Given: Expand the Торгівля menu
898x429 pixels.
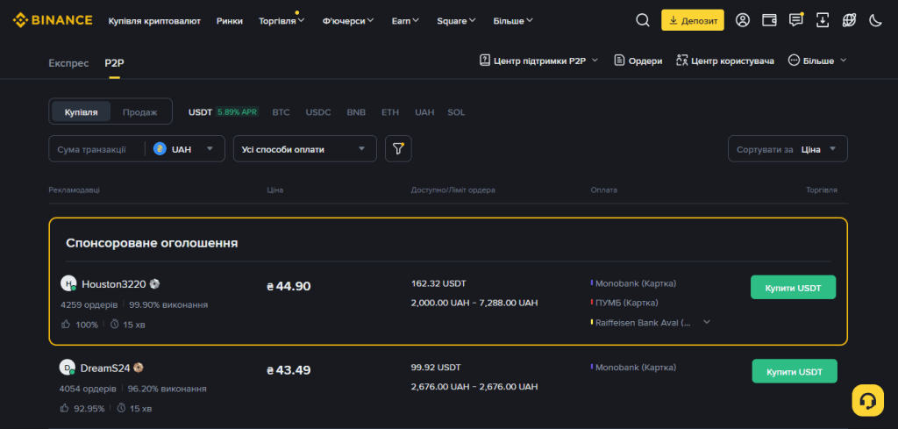Looking at the screenshot, I should click(282, 21).
